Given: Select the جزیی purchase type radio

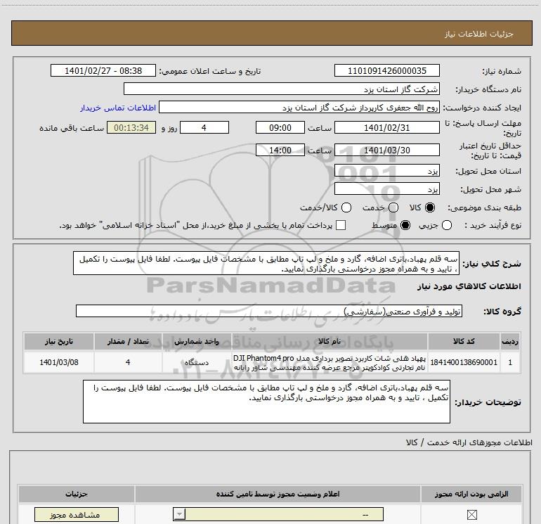Looking at the screenshot, I should click(x=447, y=225).
